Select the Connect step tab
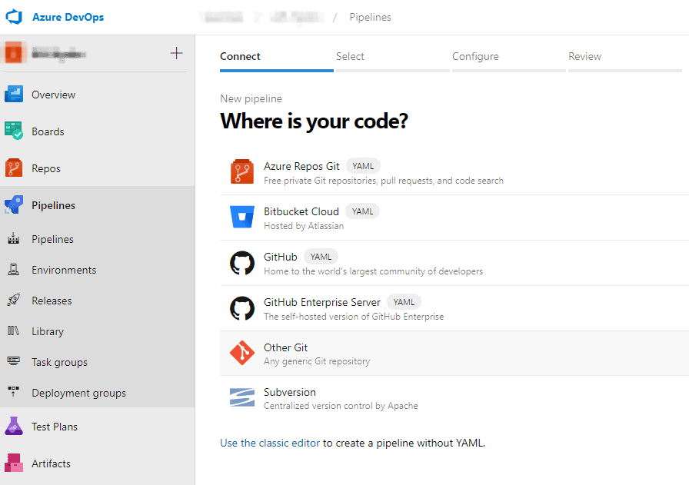689x485 pixels. point(276,59)
